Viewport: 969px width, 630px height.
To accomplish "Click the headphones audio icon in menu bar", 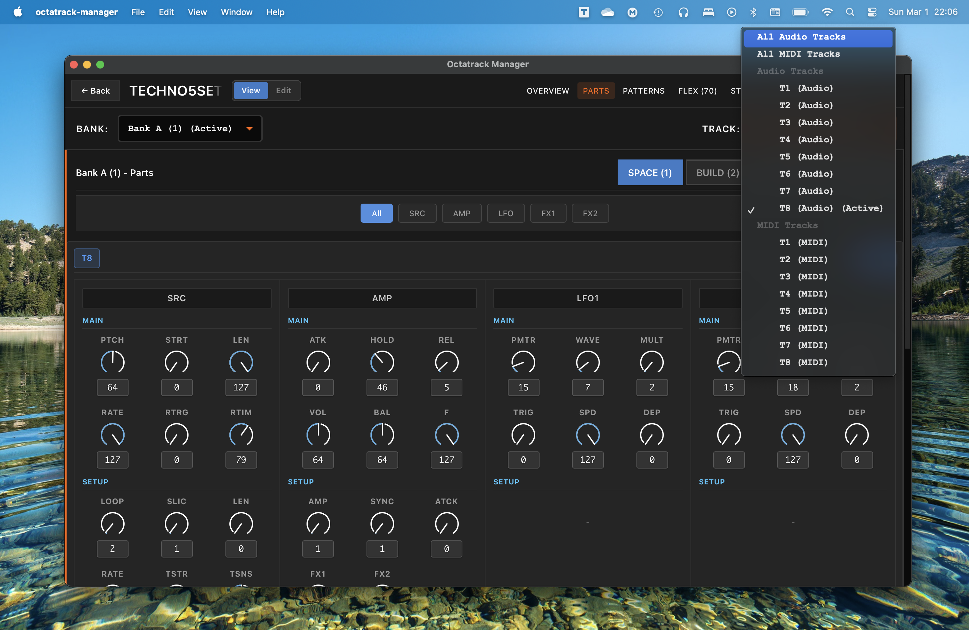I will tap(683, 12).
